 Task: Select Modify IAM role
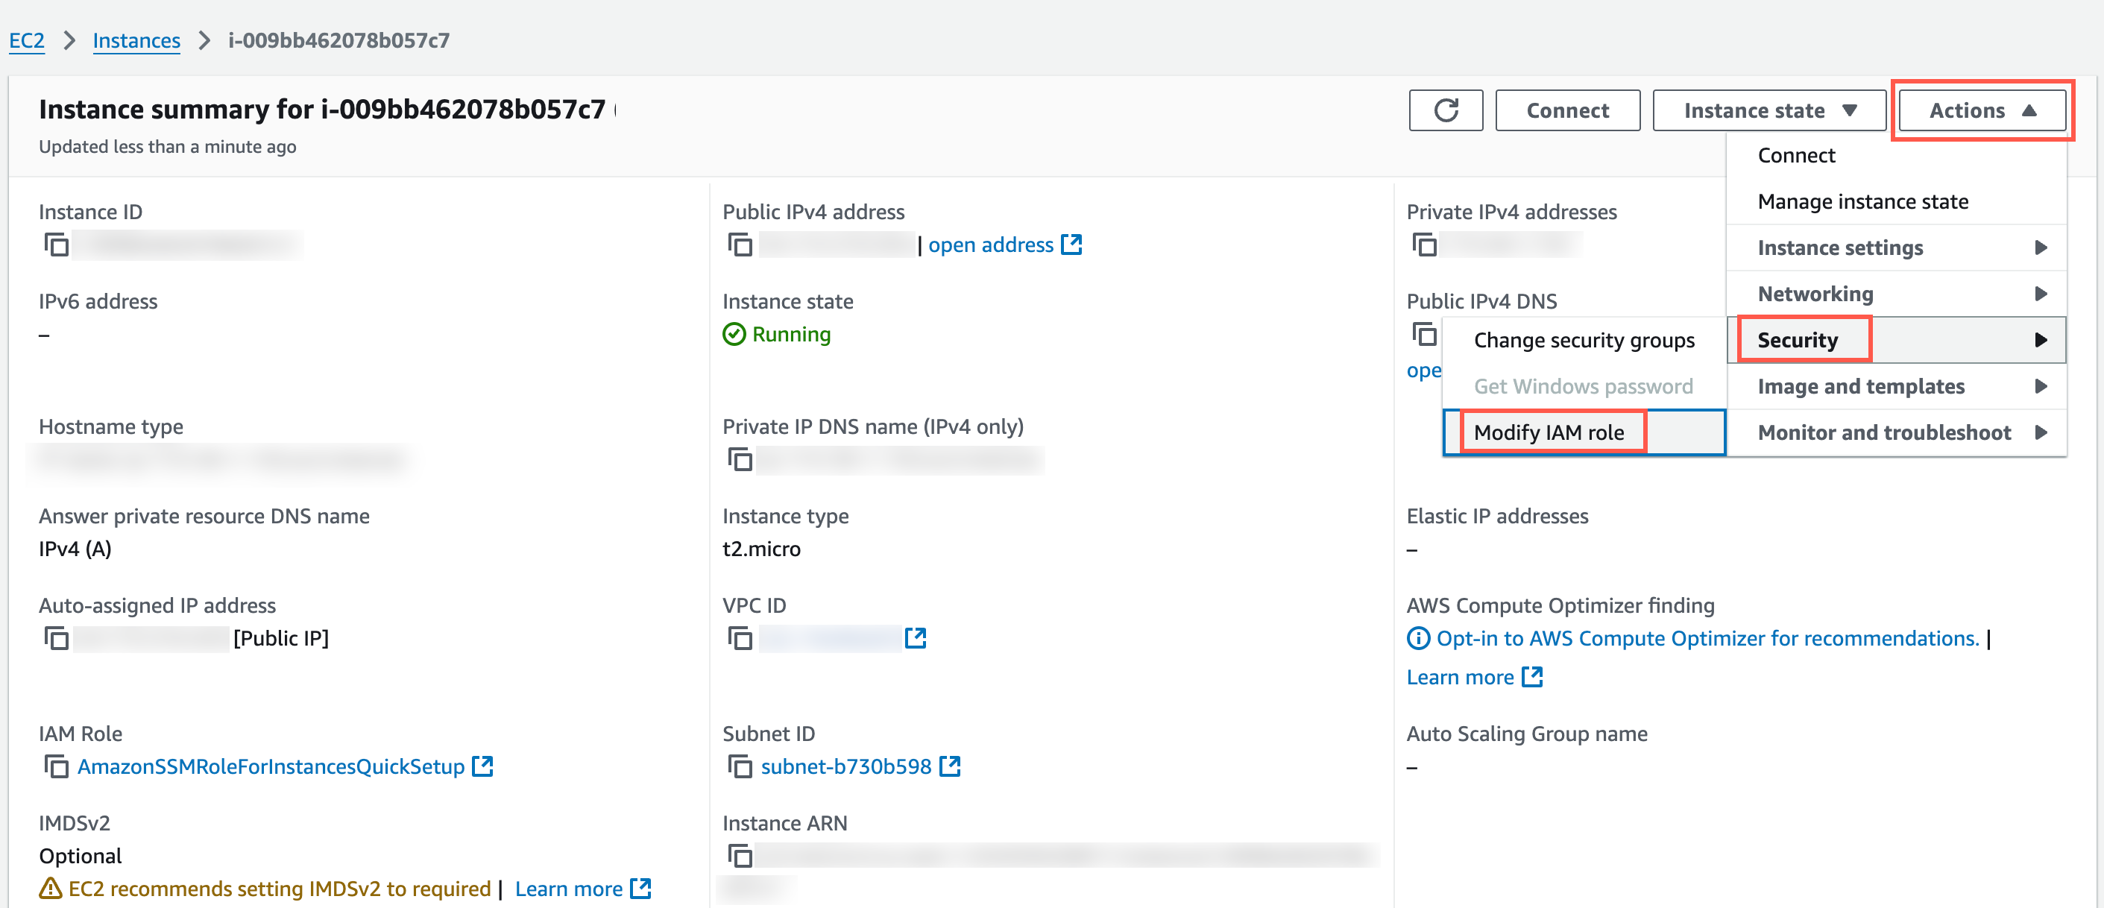[x=1584, y=432]
